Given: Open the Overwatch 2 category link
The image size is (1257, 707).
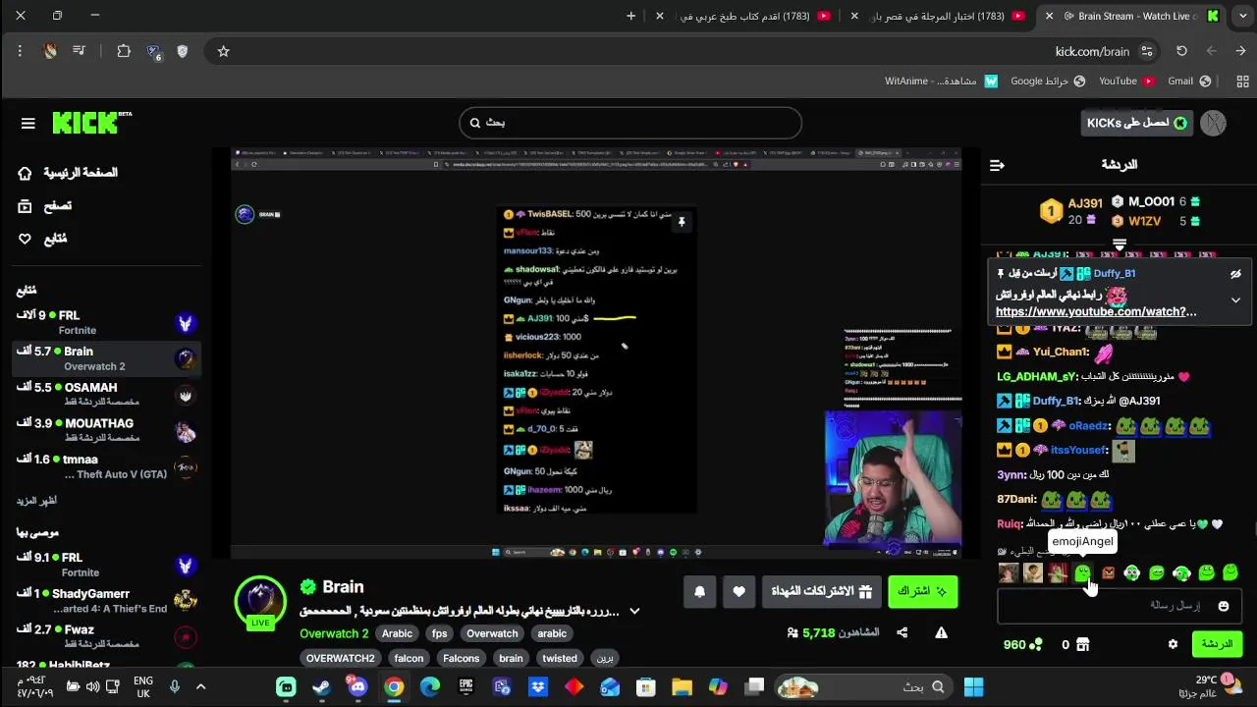Looking at the screenshot, I should point(334,633).
